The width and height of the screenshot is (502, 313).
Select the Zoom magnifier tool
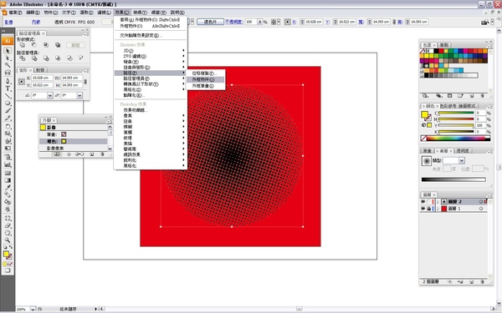pyautogui.click(x=8, y=240)
